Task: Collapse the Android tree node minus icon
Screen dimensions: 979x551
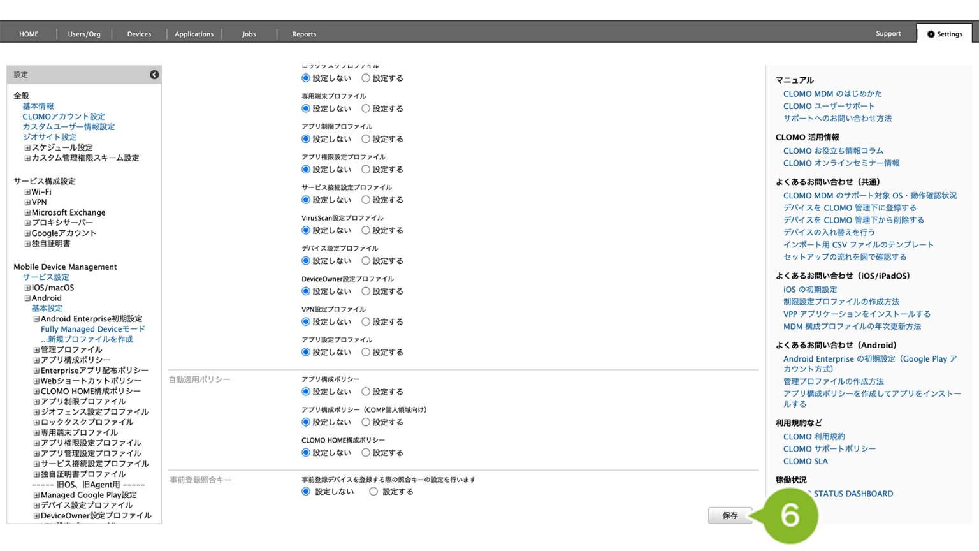Action: coord(27,298)
